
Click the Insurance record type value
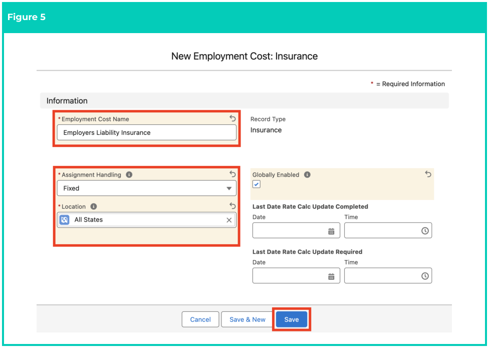click(x=266, y=130)
